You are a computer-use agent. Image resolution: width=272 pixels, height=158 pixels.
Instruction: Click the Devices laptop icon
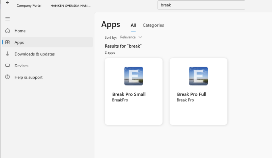pyautogui.click(x=7, y=66)
